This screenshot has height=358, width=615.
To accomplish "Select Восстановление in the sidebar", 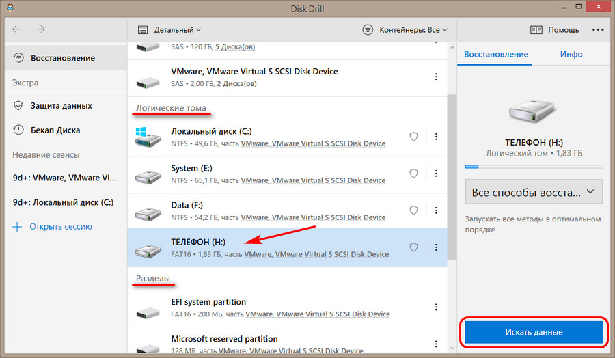I will tap(66, 58).
